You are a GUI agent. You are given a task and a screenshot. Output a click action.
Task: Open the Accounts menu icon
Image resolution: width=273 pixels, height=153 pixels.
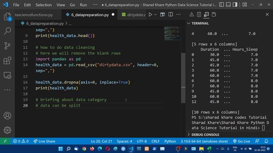click(x=7, y=116)
